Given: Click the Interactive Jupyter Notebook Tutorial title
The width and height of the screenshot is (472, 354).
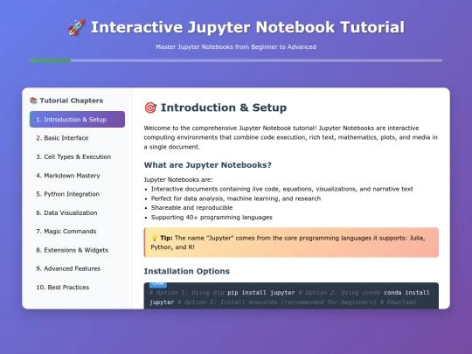Looking at the screenshot, I should click(x=247, y=27).
